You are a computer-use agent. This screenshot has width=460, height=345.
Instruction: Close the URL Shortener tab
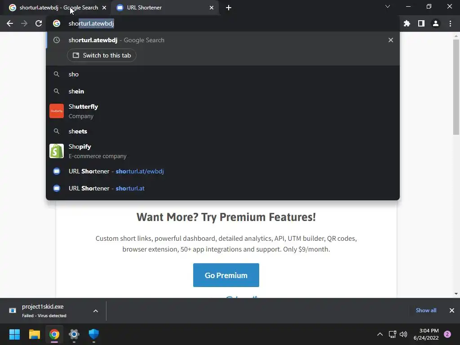pyautogui.click(x=212, y=8)
